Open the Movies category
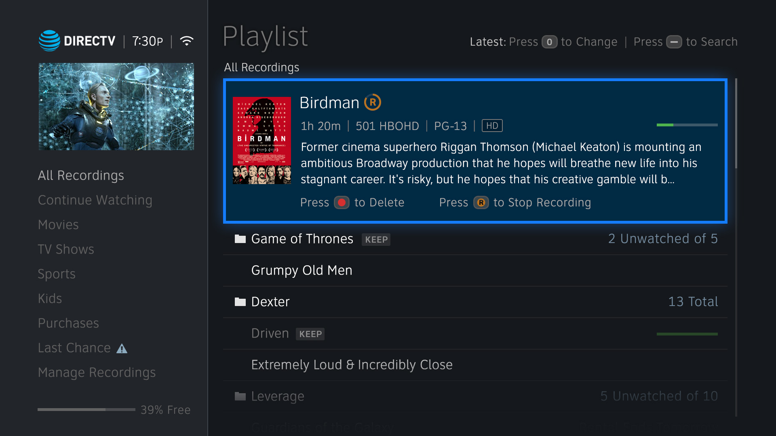 (x=58, y=225)
